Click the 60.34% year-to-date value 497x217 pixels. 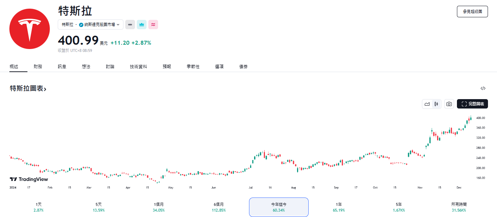[x=278, y=209]
